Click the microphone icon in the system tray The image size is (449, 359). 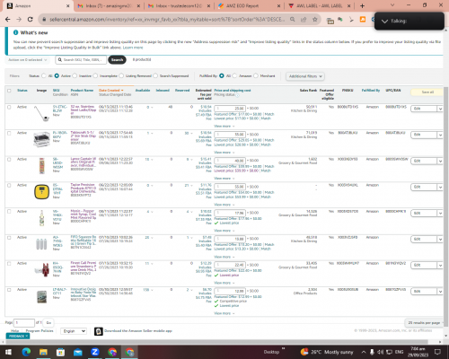372,352
